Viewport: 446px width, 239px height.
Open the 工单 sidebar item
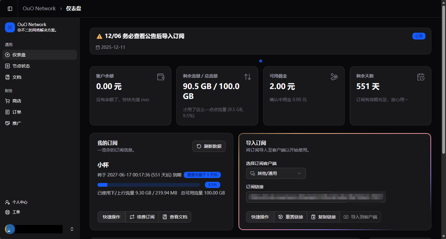point(16,212)
